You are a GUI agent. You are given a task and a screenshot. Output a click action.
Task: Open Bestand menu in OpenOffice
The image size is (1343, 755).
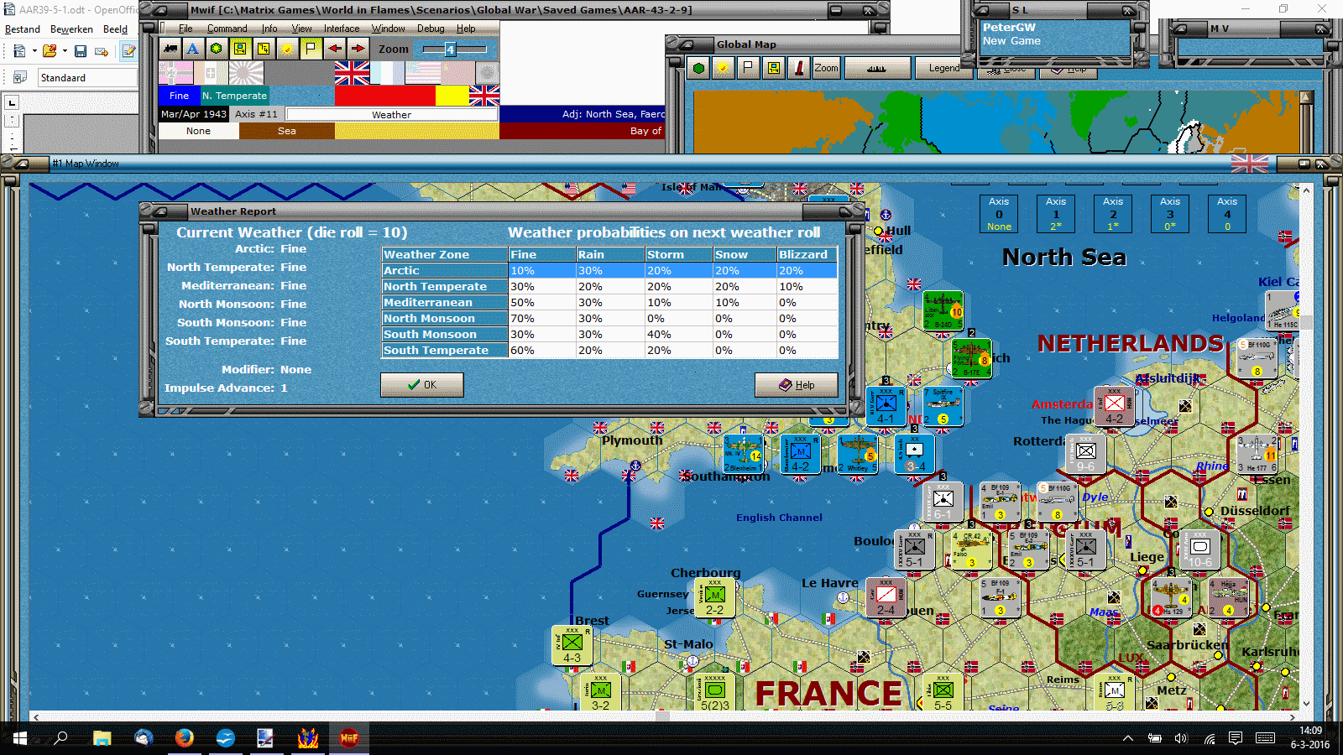(x=23, y=29)
